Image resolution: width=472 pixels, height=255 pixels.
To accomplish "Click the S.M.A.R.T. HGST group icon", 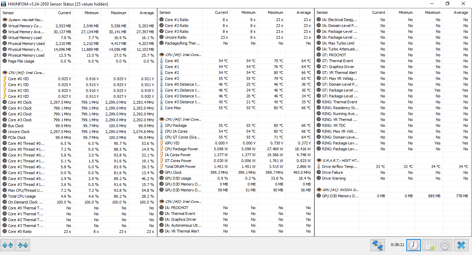I will [319, 160].
